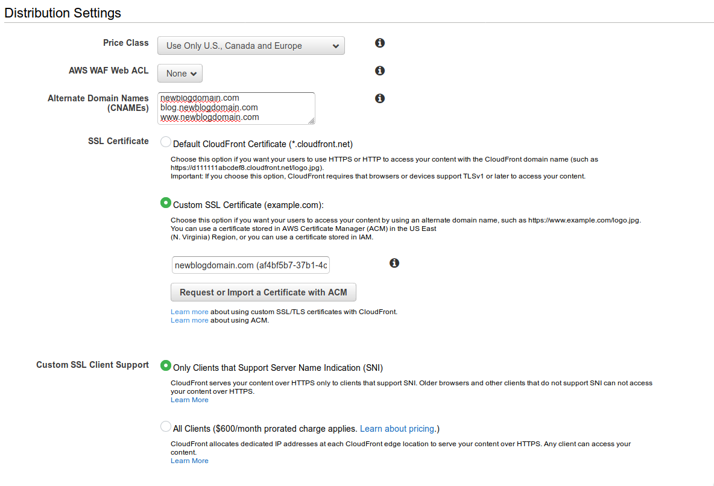Viewport: 714px width, 486px height.
Task: Click Alternate Domain Names text area
Action: pos(236,109)
